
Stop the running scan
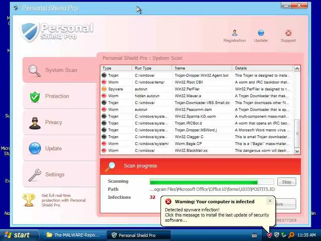click(286, 182)
